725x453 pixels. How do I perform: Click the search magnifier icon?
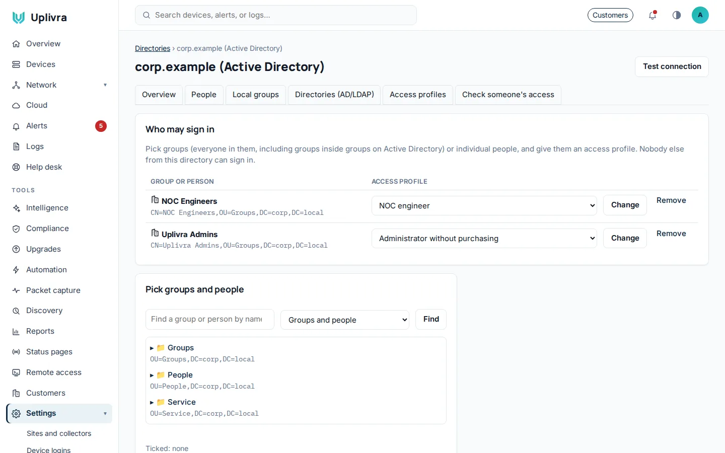point(147,15)
